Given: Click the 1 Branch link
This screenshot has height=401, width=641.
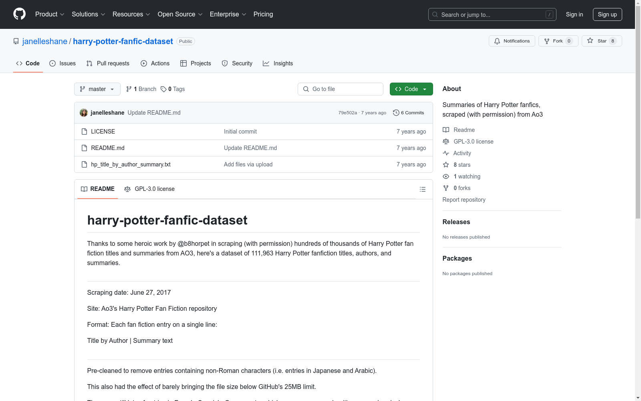Looking at the screenshot, I should [x=141, y=89].
